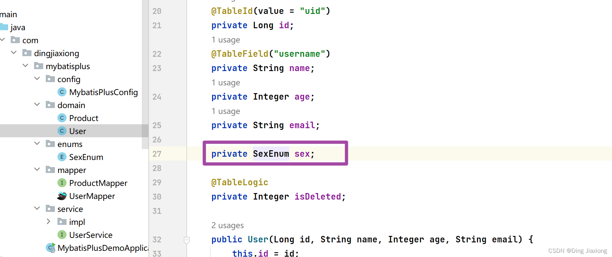Screen dimensions: 612x257
Task: Select MybatisPlusDemoApplication in the project tree
Action: tap(103, 248)
